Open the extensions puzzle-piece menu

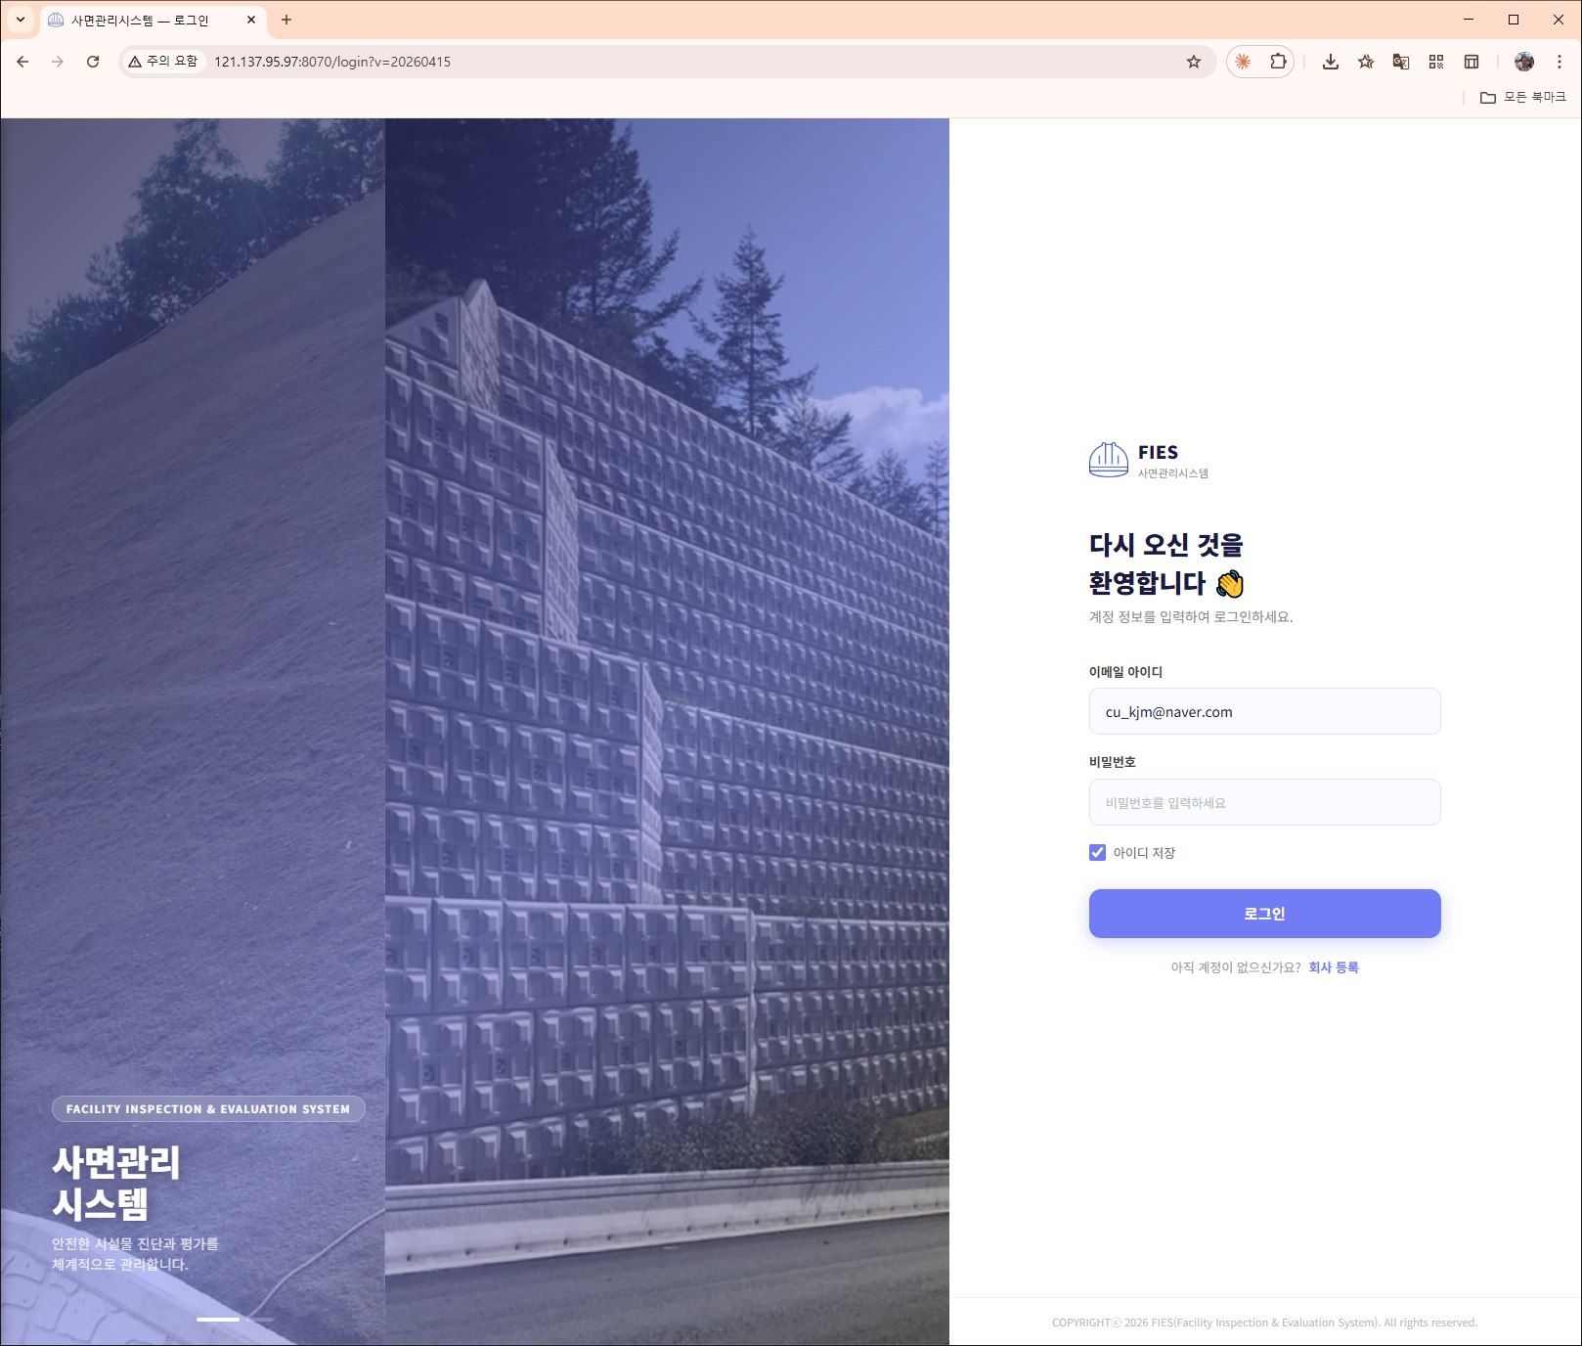tap(1278, 62)
